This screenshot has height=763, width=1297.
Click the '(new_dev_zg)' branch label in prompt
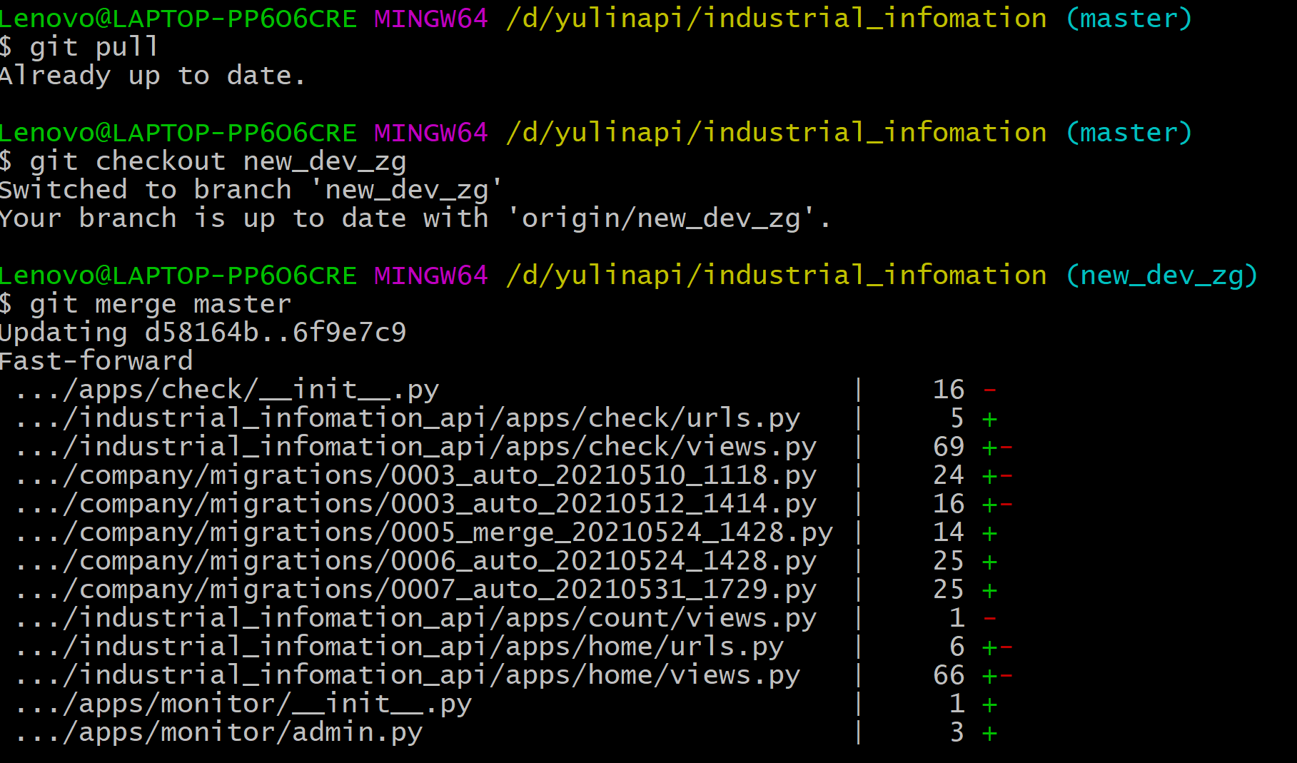coord(1161,276)
